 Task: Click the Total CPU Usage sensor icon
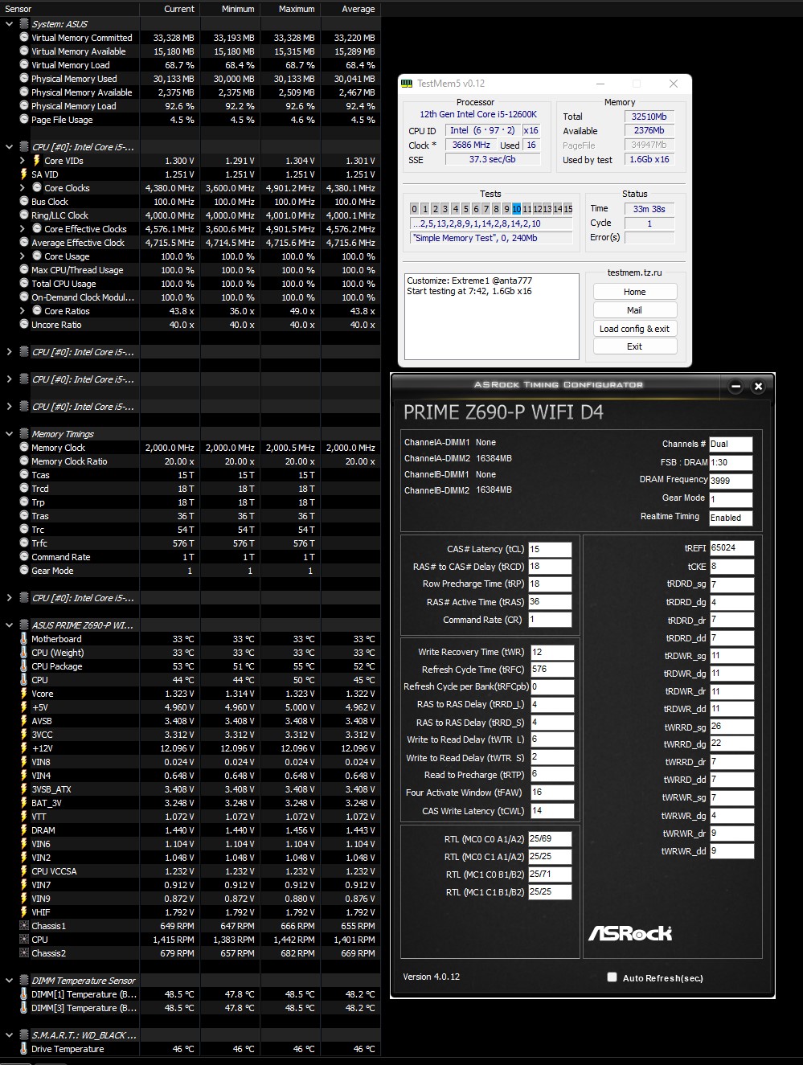pos(24,284)
